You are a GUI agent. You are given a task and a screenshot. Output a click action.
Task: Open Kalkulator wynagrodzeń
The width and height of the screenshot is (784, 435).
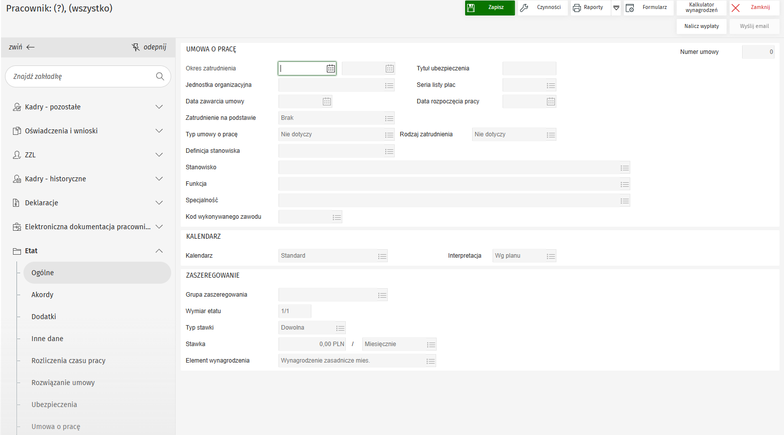tap(701, 8)
